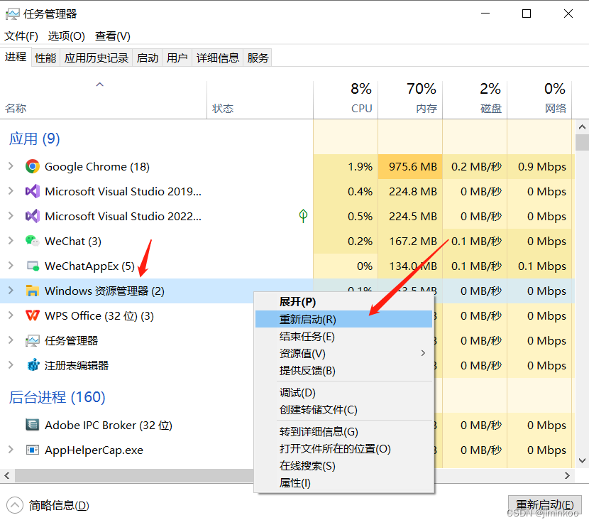Open the 选项(O) menu
This screenshot has width=589, height=525.
click(x=67, y=36)
